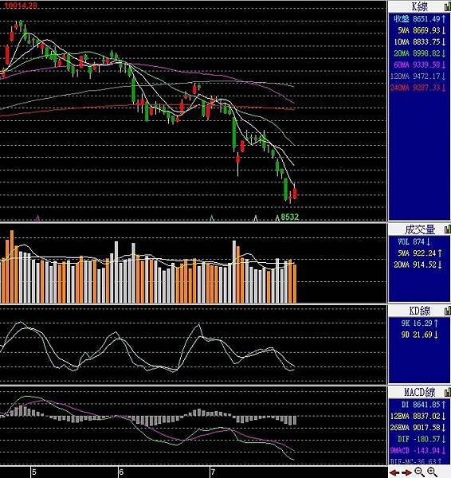Select the DI 8641.85 row
This screenshot has height=478, width=451.
[423, 405]
